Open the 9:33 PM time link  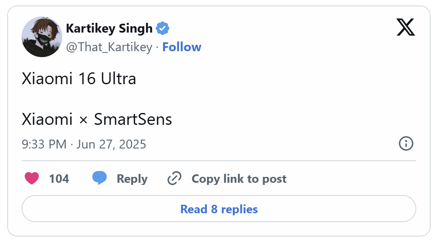44,144
